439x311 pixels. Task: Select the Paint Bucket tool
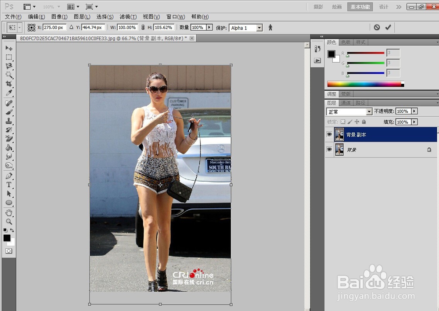(x=9, y=147)
